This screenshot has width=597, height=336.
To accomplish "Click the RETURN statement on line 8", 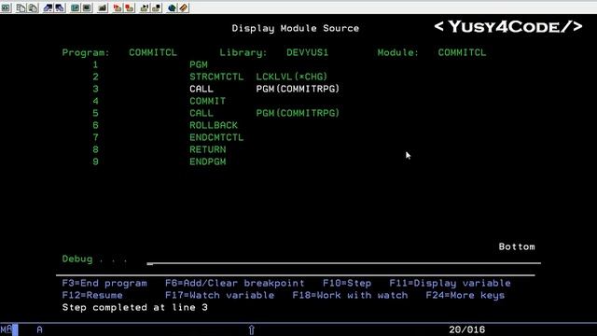I will point(207,149).
